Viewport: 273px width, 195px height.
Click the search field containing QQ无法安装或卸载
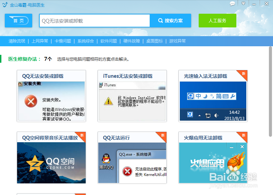[x=95, y=21]
